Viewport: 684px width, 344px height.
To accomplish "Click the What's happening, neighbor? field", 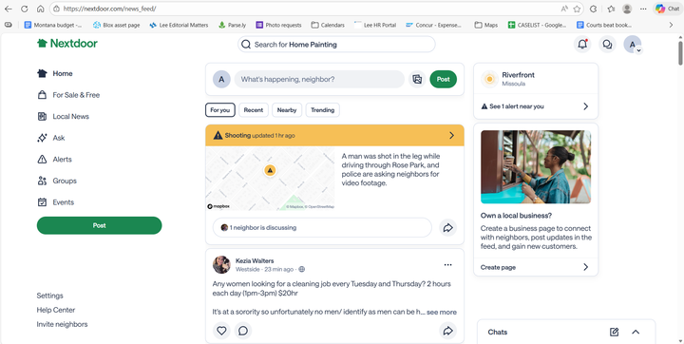I will click(319, 80).
